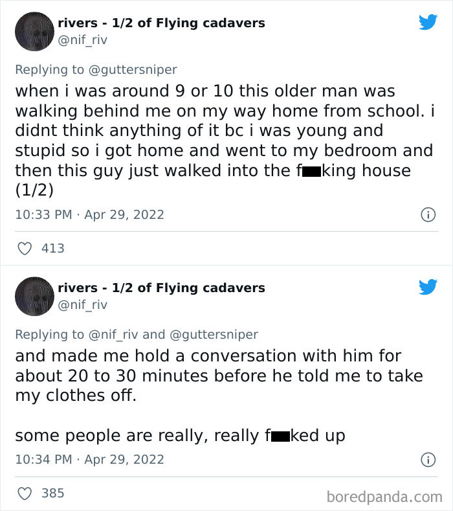Open info icon on the first tweet
This screenshot has width=453, height=511.
(x=428, y=214)
